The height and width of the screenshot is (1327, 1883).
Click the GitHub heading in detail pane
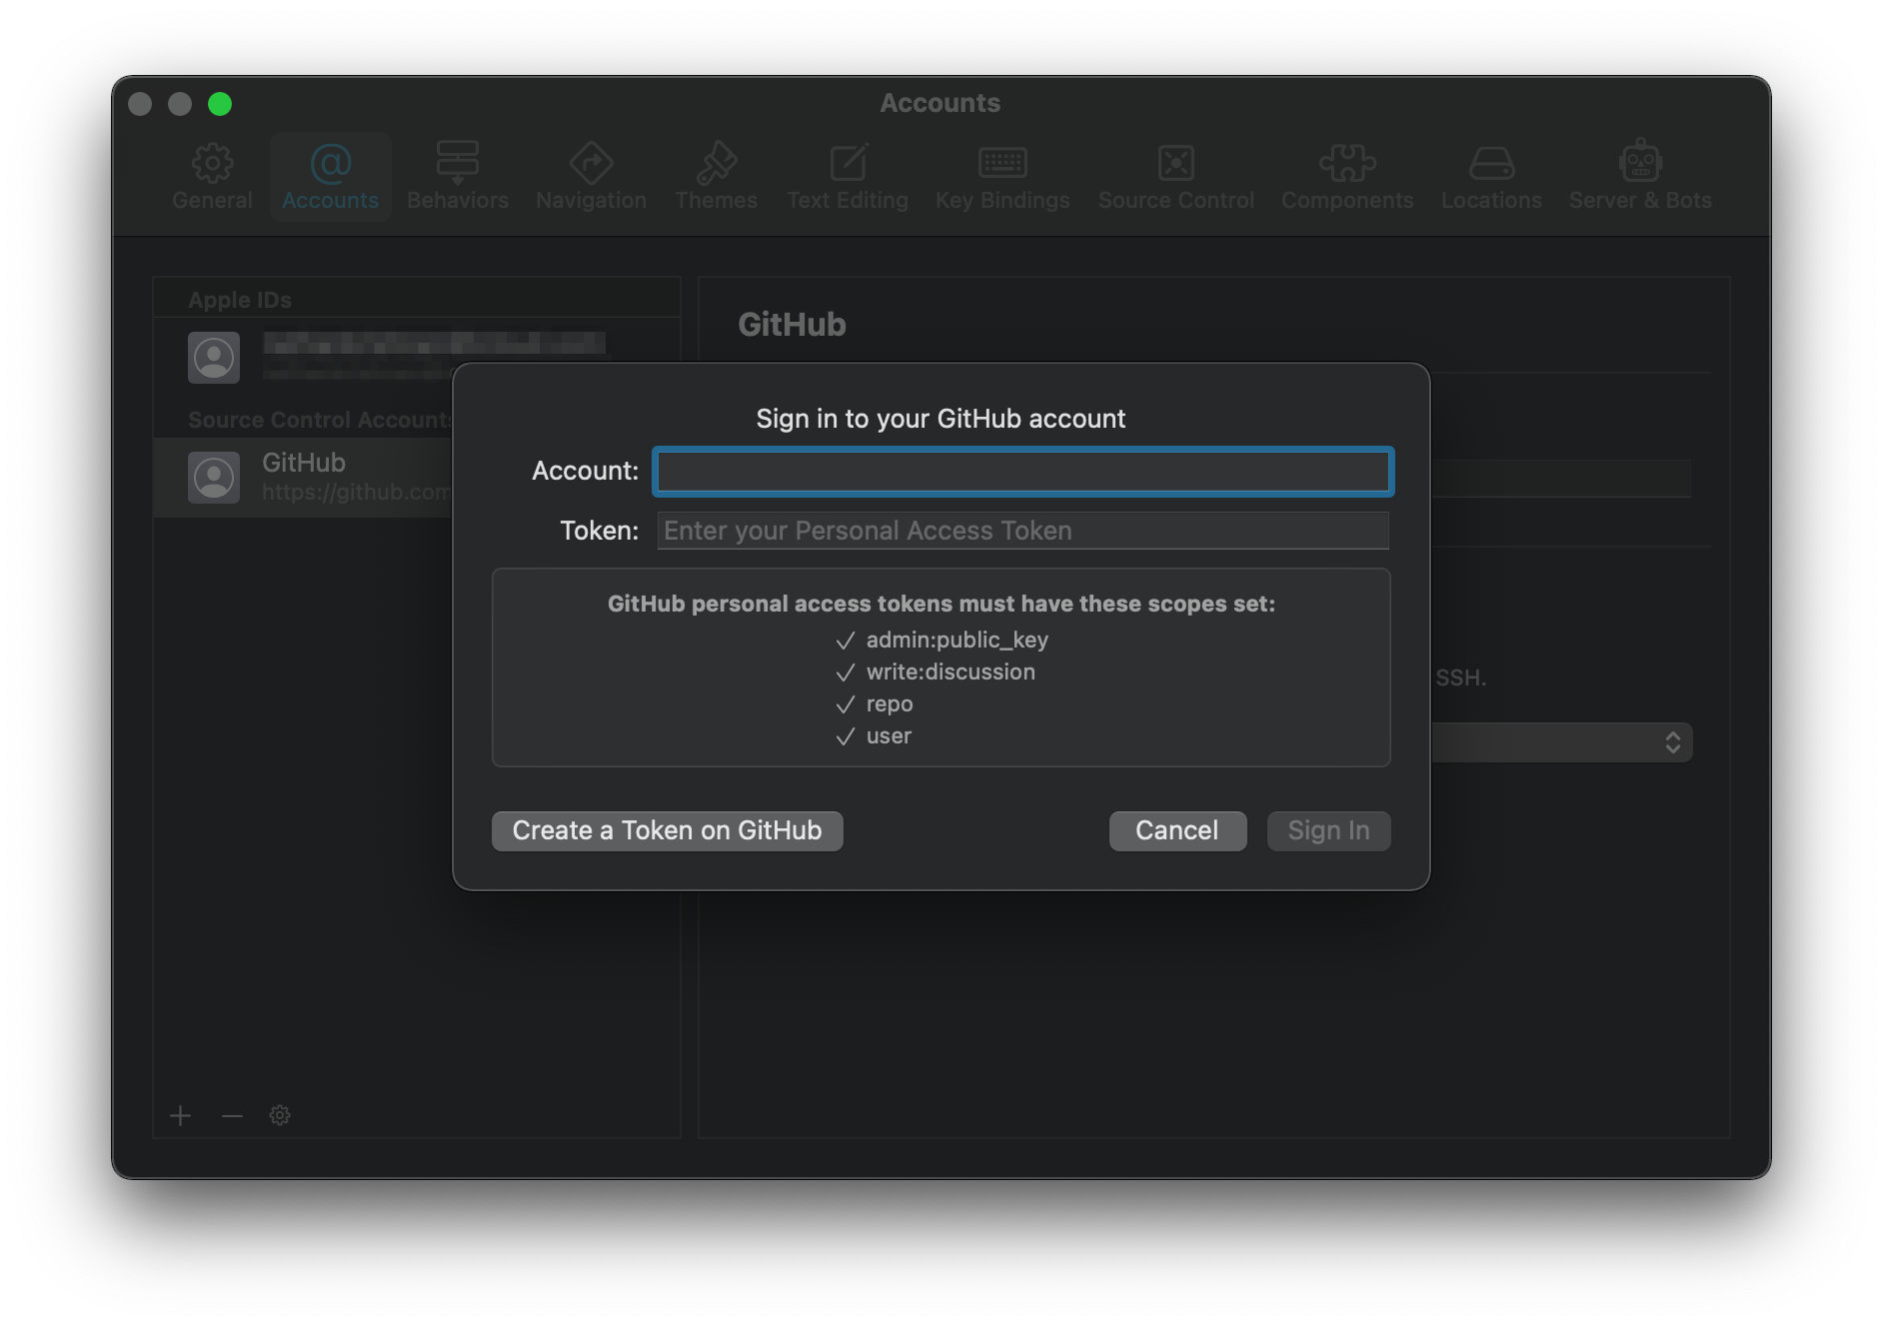792,325
